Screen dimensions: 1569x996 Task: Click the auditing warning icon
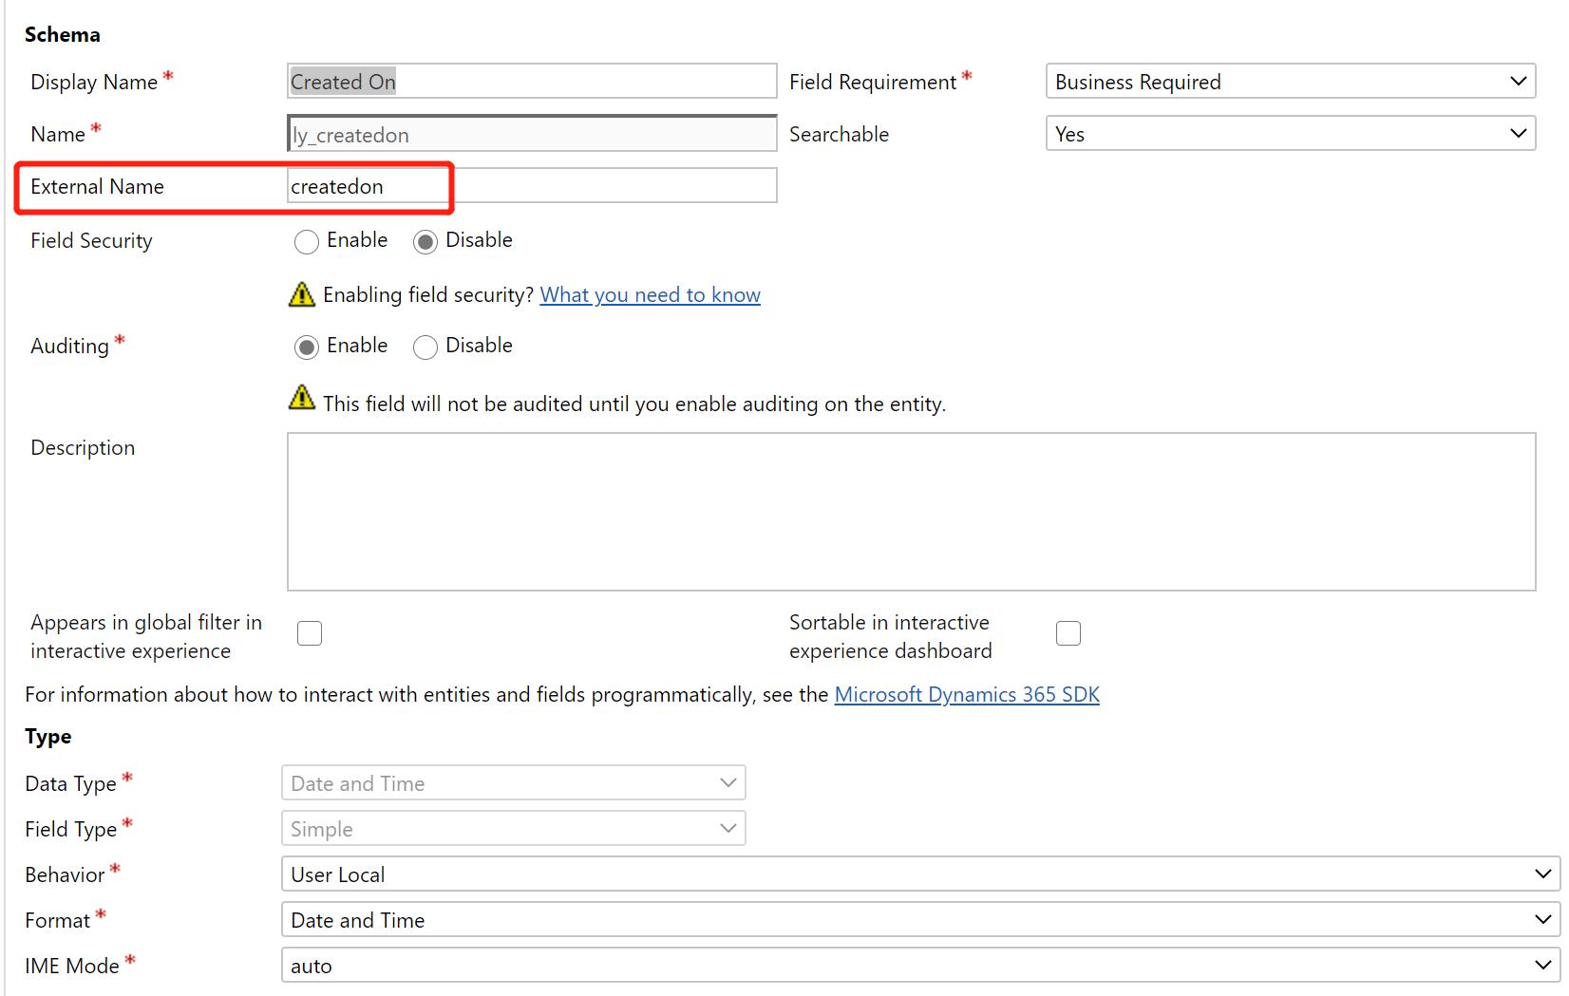(x=301, y=398)
